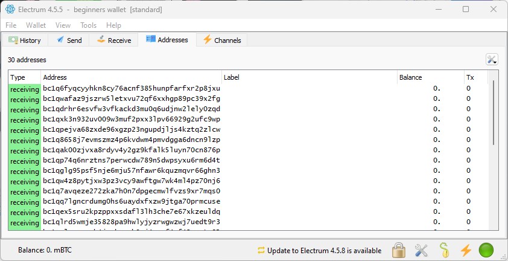The height and width of the screenshot is (261, 508).
Task: Switch to the Send tab
Action: 69,40
